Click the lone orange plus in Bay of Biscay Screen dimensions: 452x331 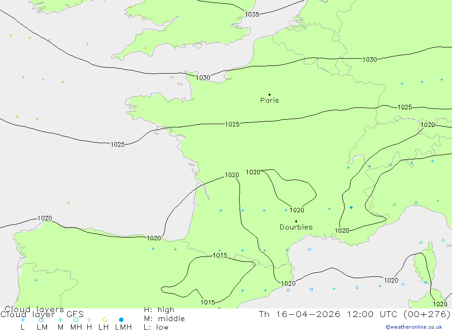click(69, 203)
